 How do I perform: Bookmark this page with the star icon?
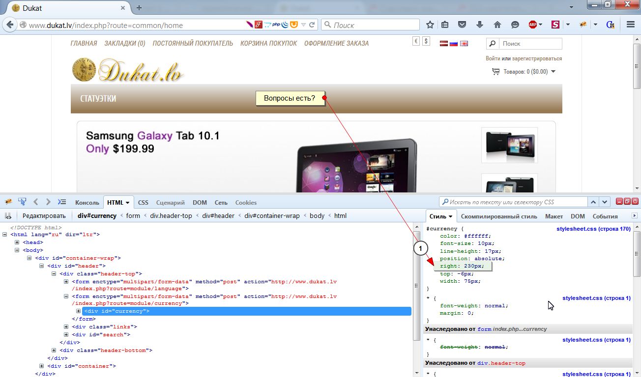point(430,25)
